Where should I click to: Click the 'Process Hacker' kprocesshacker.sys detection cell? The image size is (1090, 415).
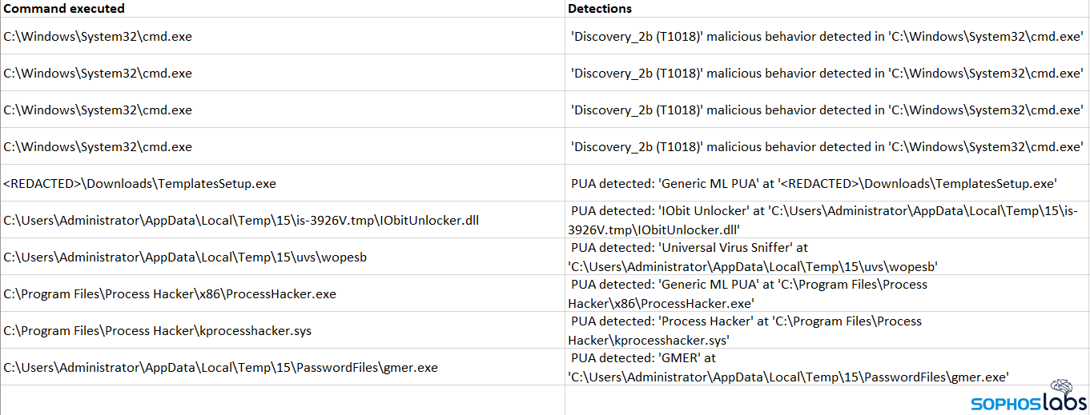(x=745, y=330)
